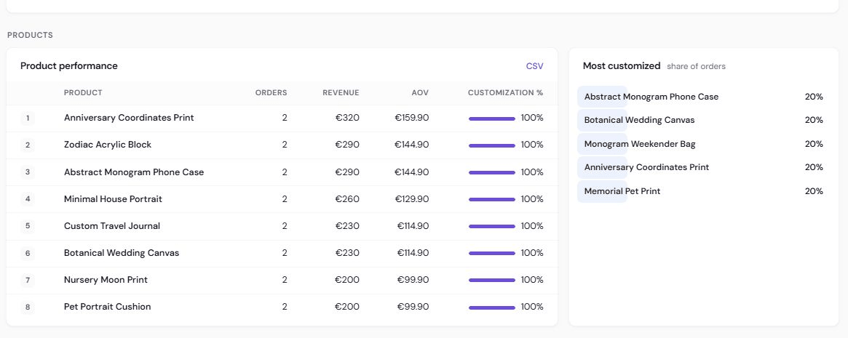Click rank badge 1 in product table
Image resolution: width=848 pixels, height=338 pixels.
click(28, 118)
